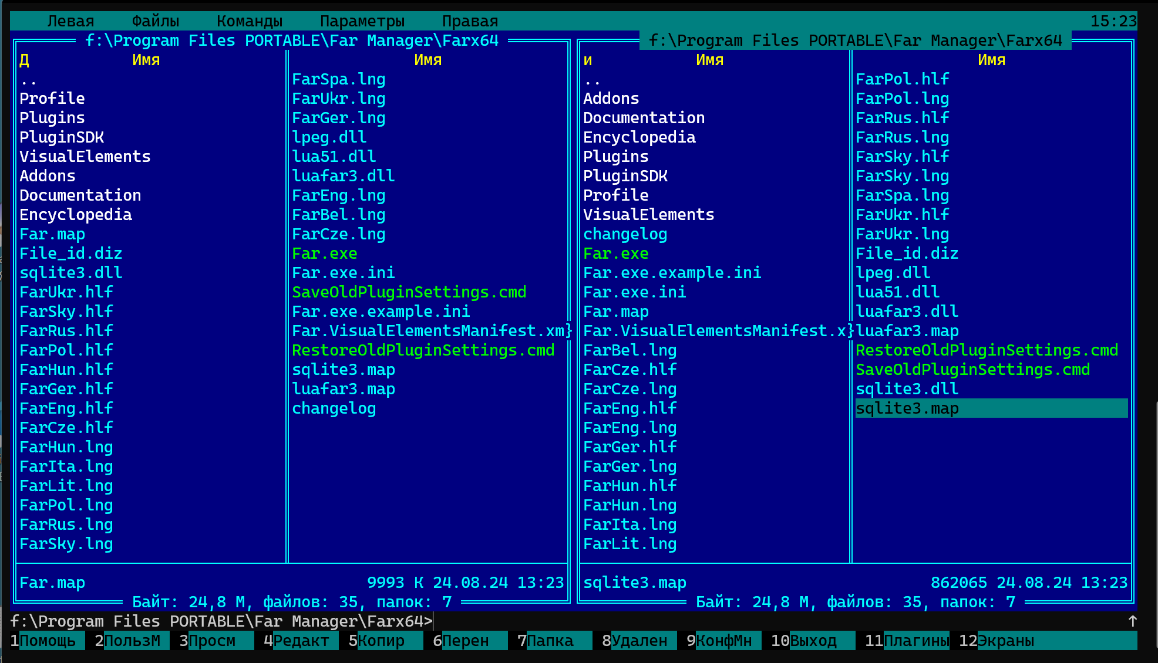This screenshot has width=1158, height=663.
Task: Click the clock showing 15:23
Action: [x=1113, y=21]
